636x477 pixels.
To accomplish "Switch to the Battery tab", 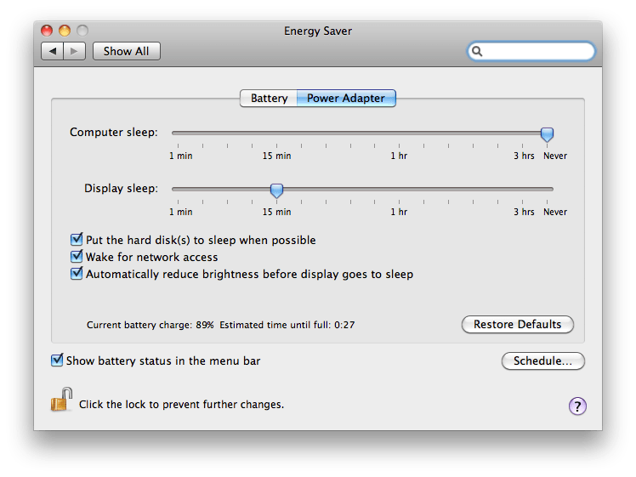I will [x=269, y=98].
